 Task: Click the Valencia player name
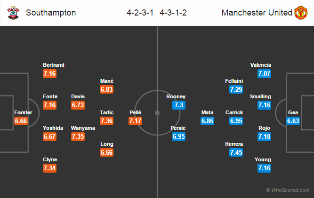coord(261,65)
